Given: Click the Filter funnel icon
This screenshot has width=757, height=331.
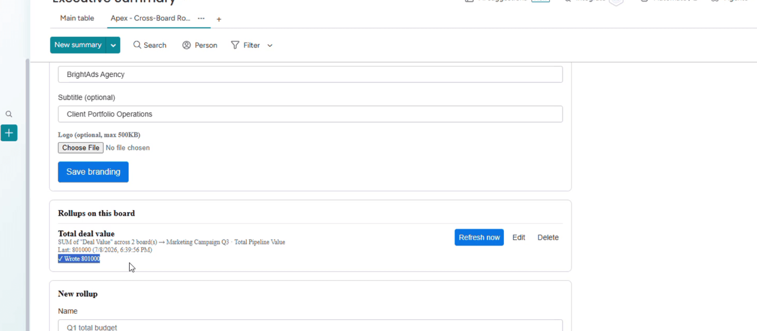Looking at the screenshot, I should pyautogui.click(x=235, y=45).
